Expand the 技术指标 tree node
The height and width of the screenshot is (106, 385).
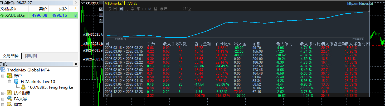tap(3, 93)
